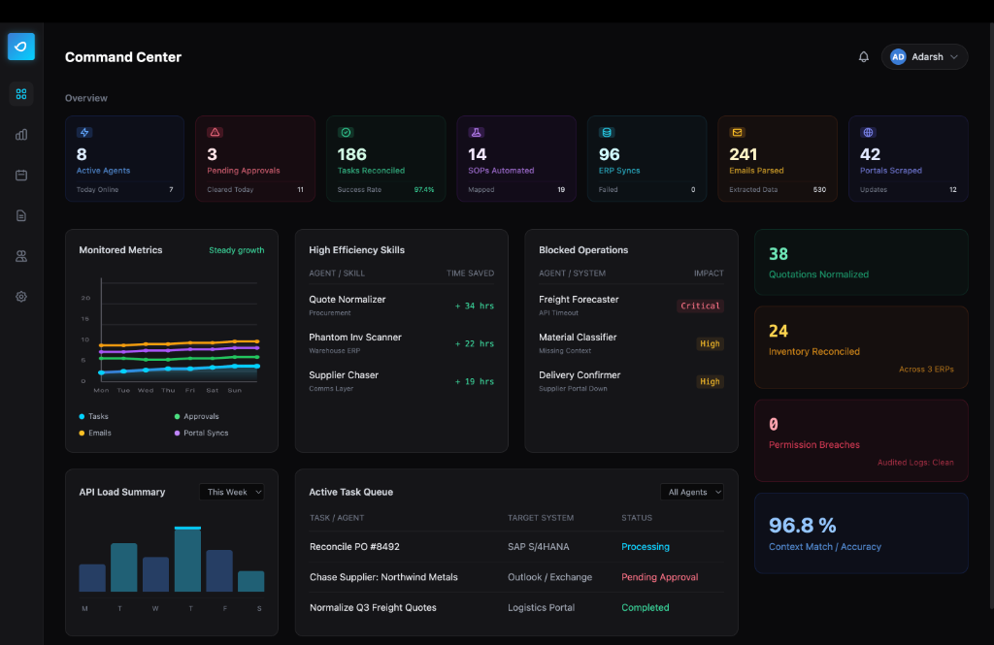Open the document sidebar icon
This screenshot has width=994, height=645.
(21, 215)
